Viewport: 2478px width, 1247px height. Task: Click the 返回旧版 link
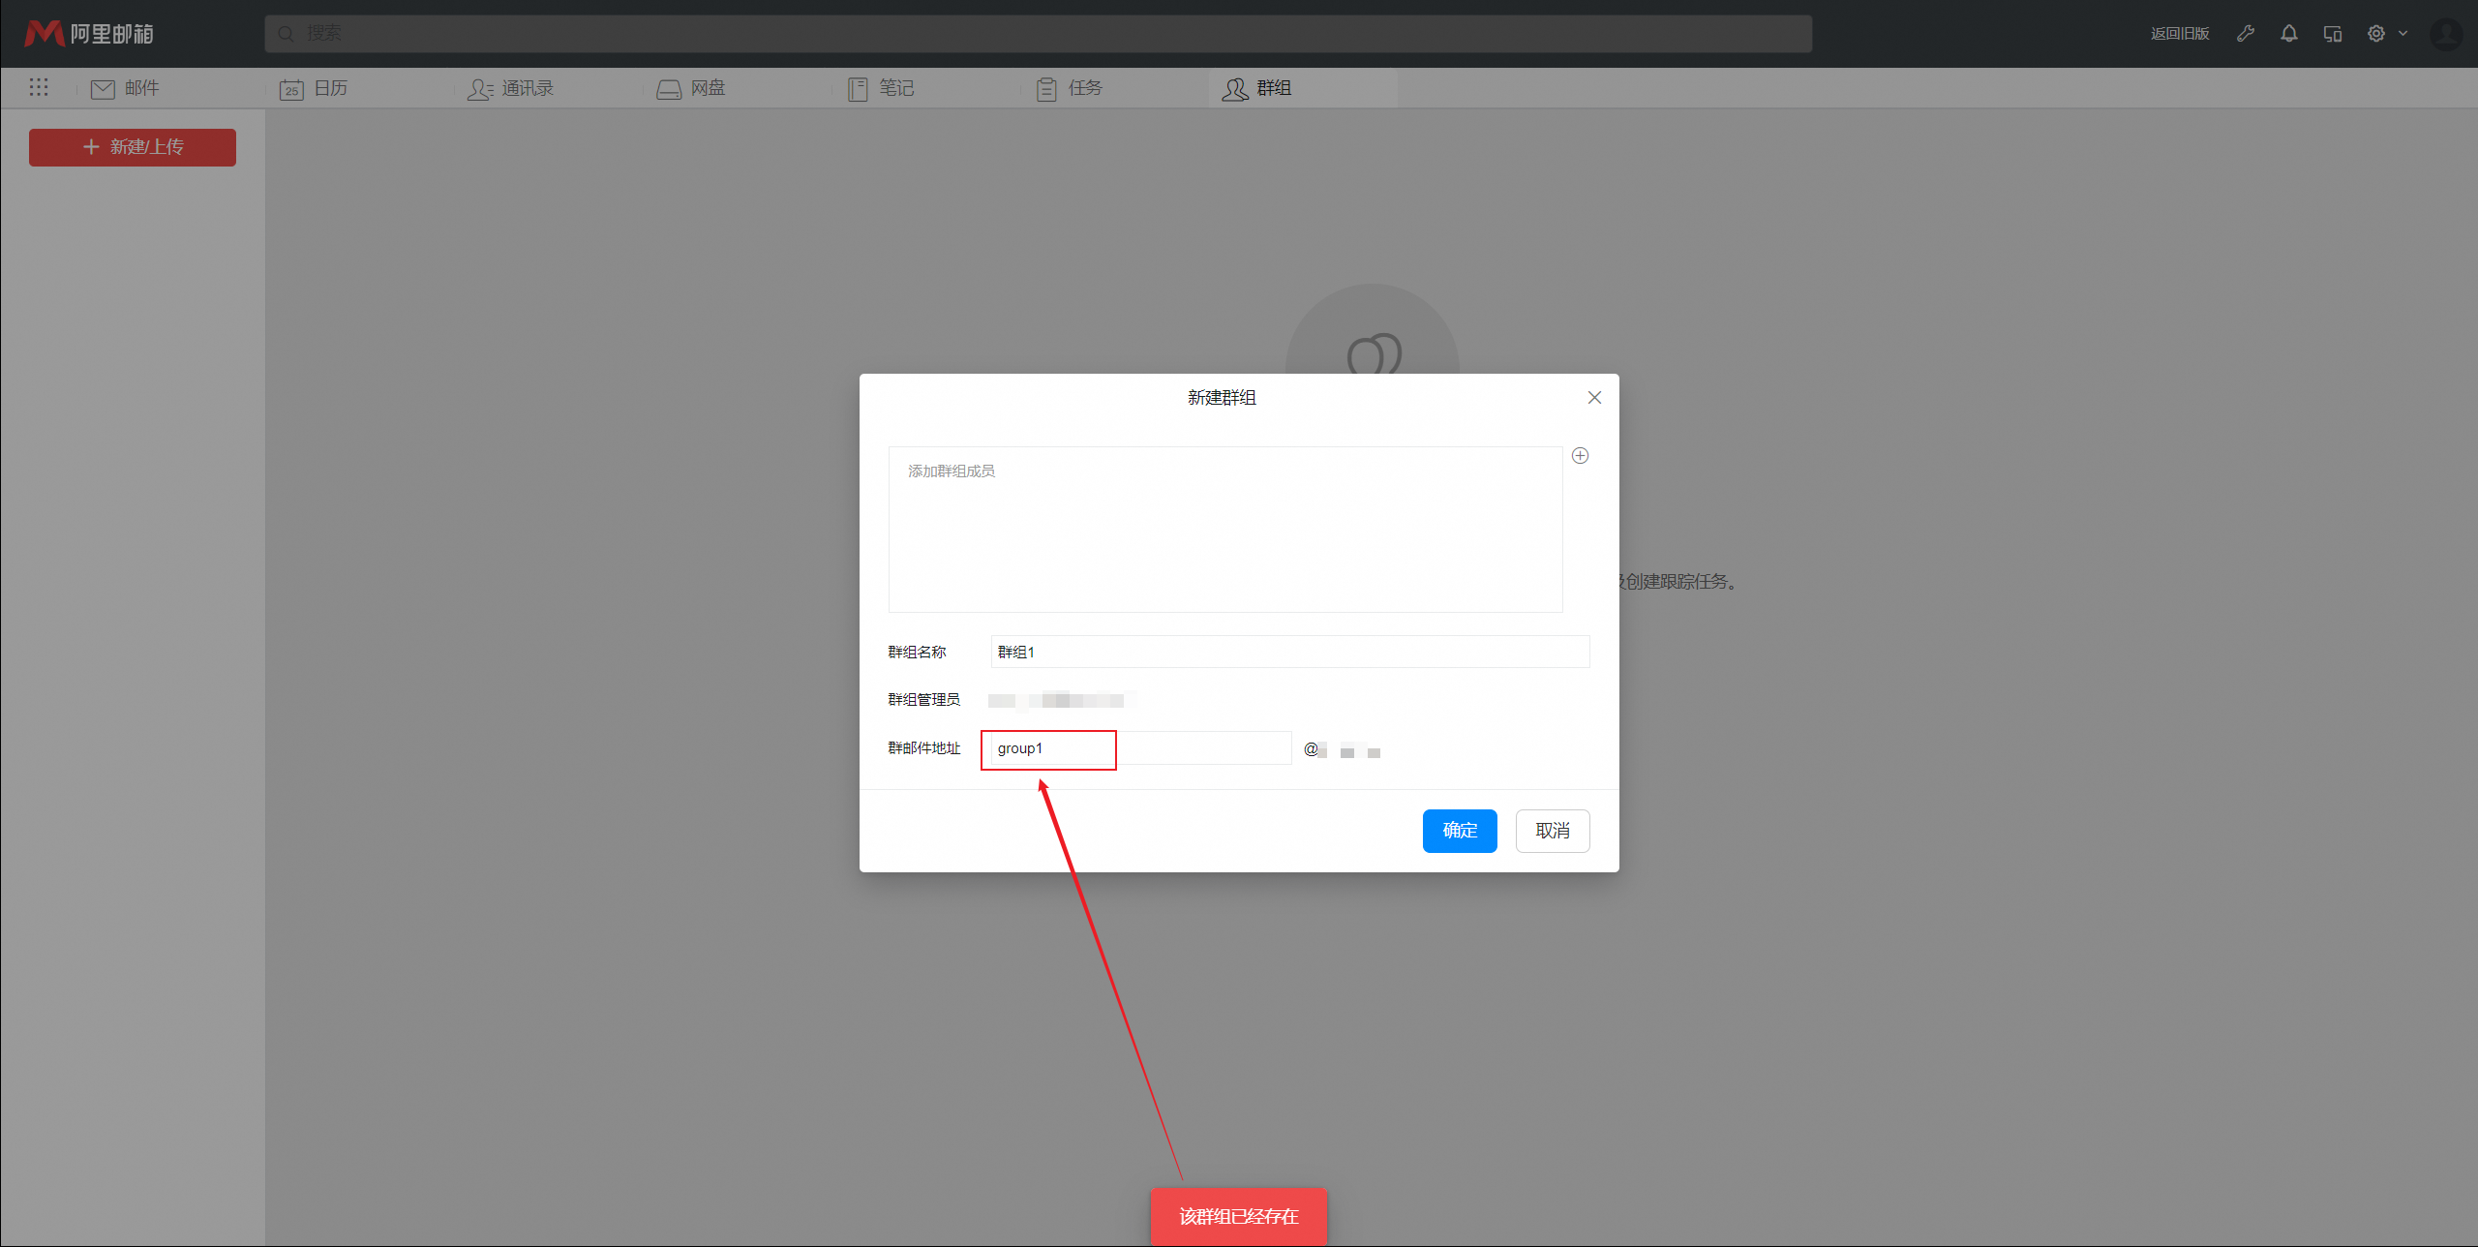[x=2180, y=34]
